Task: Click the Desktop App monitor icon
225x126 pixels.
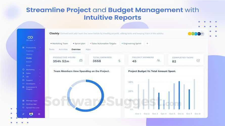Action: click(x=23, y=104)
